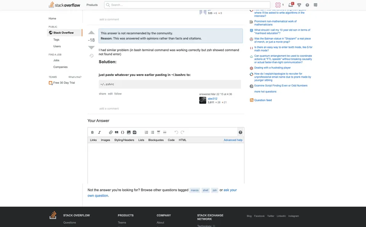366x227 pixels.
Task: Insert a hyperlink via editor toolbar
Action: point(111,132)
